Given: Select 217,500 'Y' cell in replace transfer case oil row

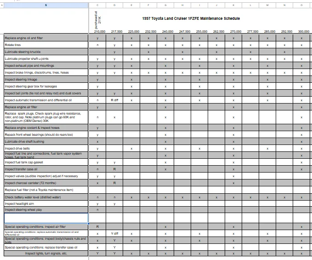Looking at the screenshot, I should tap(114, 248).
